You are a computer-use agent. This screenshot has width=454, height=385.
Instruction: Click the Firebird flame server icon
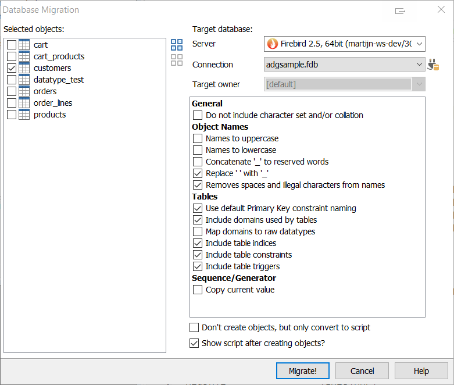[x=272, y=44]
